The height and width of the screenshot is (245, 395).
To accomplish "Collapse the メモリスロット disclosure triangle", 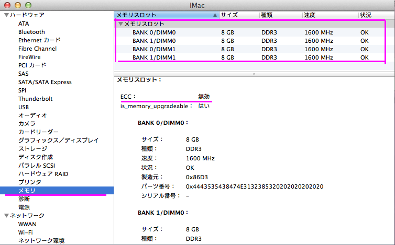I will tap(120, 24).
